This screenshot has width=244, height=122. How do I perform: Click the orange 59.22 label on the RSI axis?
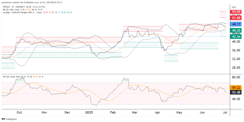(x=236, y=87)
